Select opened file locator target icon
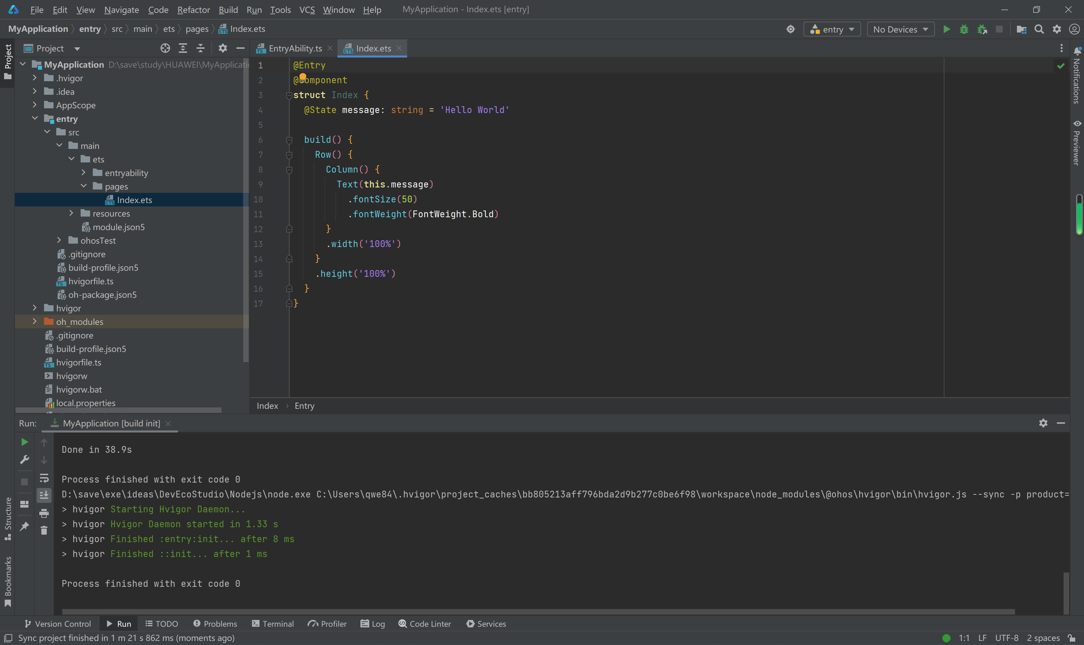 click(165, 48)
